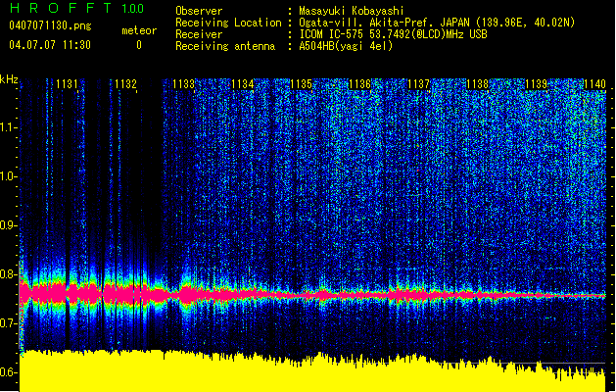The width and height of the screenshot is (616, 392).
Task: Click time marker 1140
Action: 594,84
